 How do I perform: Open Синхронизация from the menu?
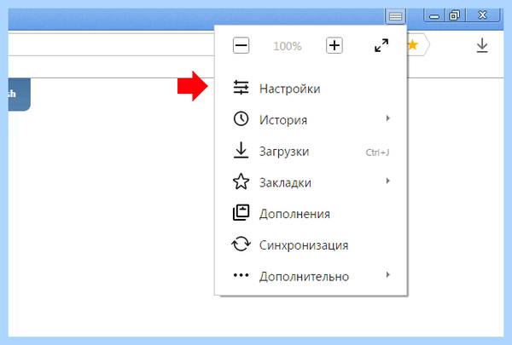click(x=311, y=244)
